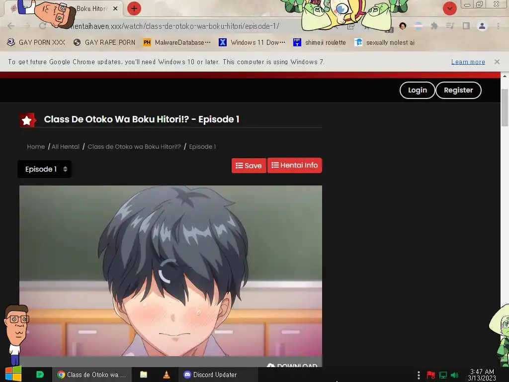Open File Explorer from the taskbar
509x382 pixels.
(x=144, y=375)
